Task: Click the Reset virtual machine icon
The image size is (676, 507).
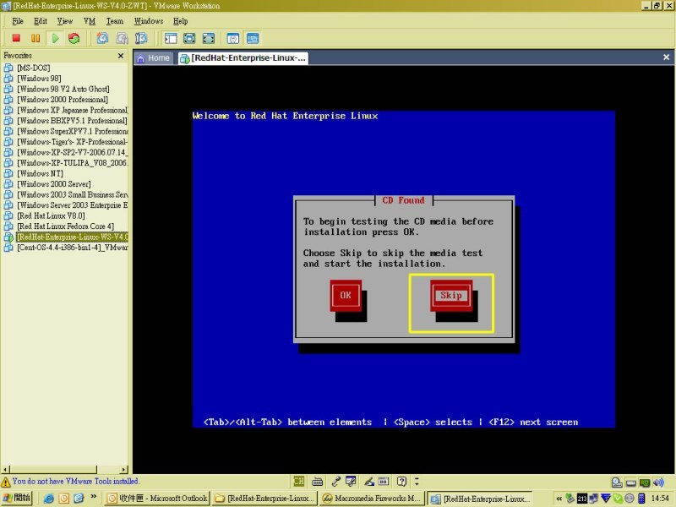Action: [74, 38]
